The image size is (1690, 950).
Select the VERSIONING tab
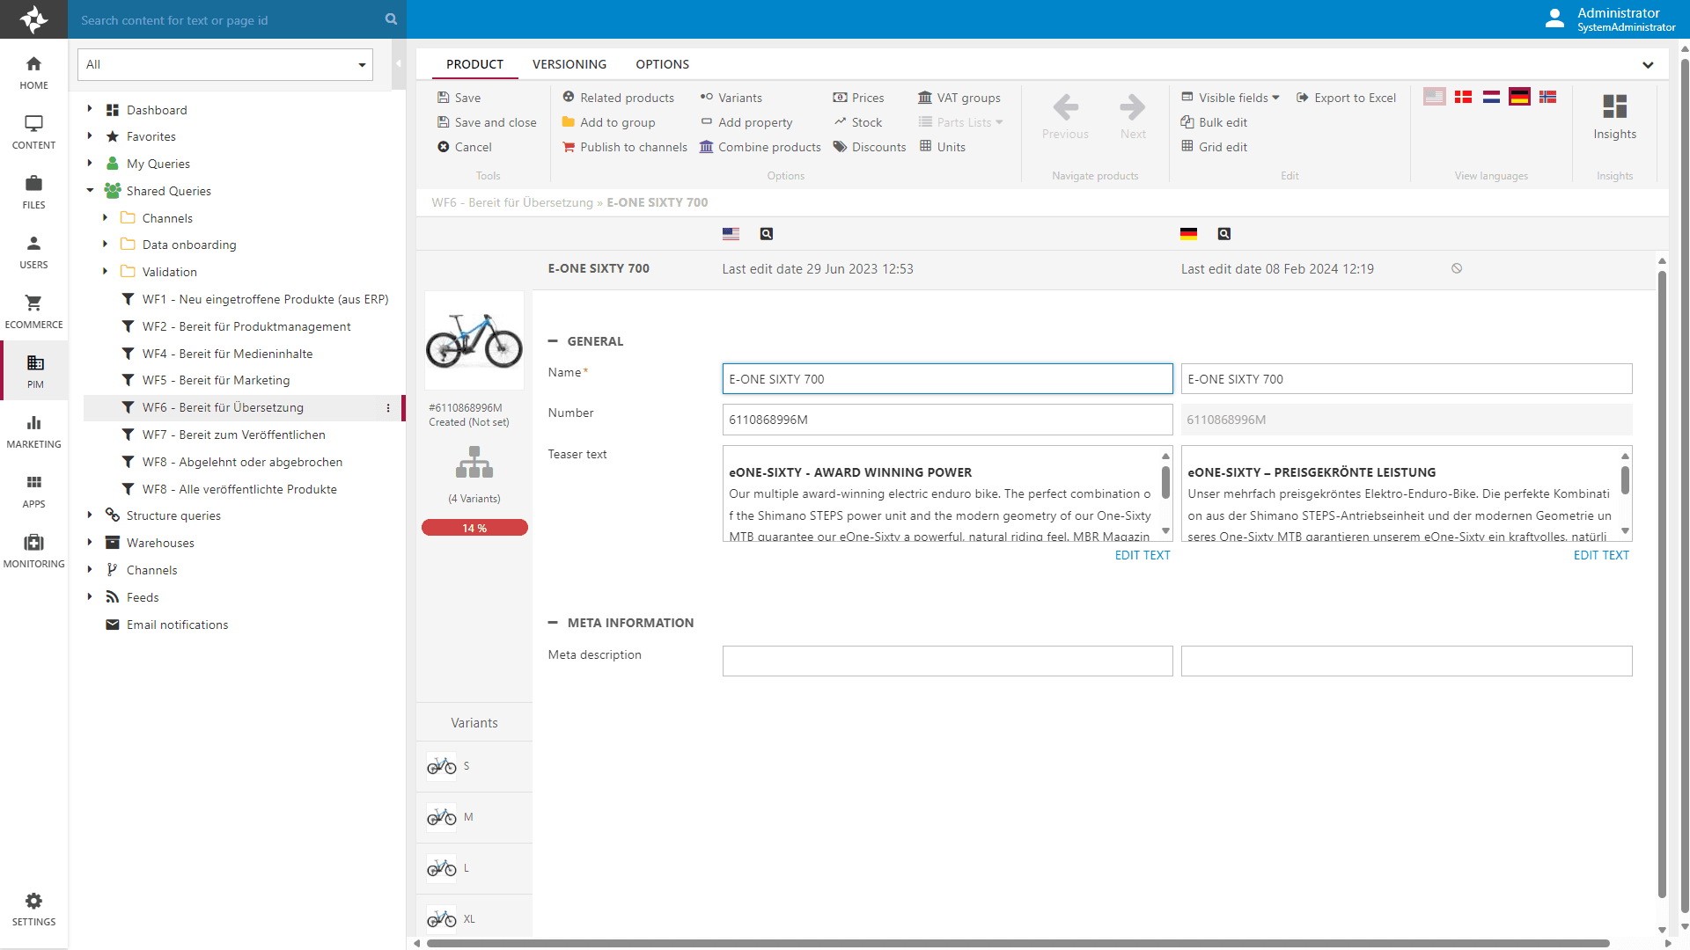(569, 64)
